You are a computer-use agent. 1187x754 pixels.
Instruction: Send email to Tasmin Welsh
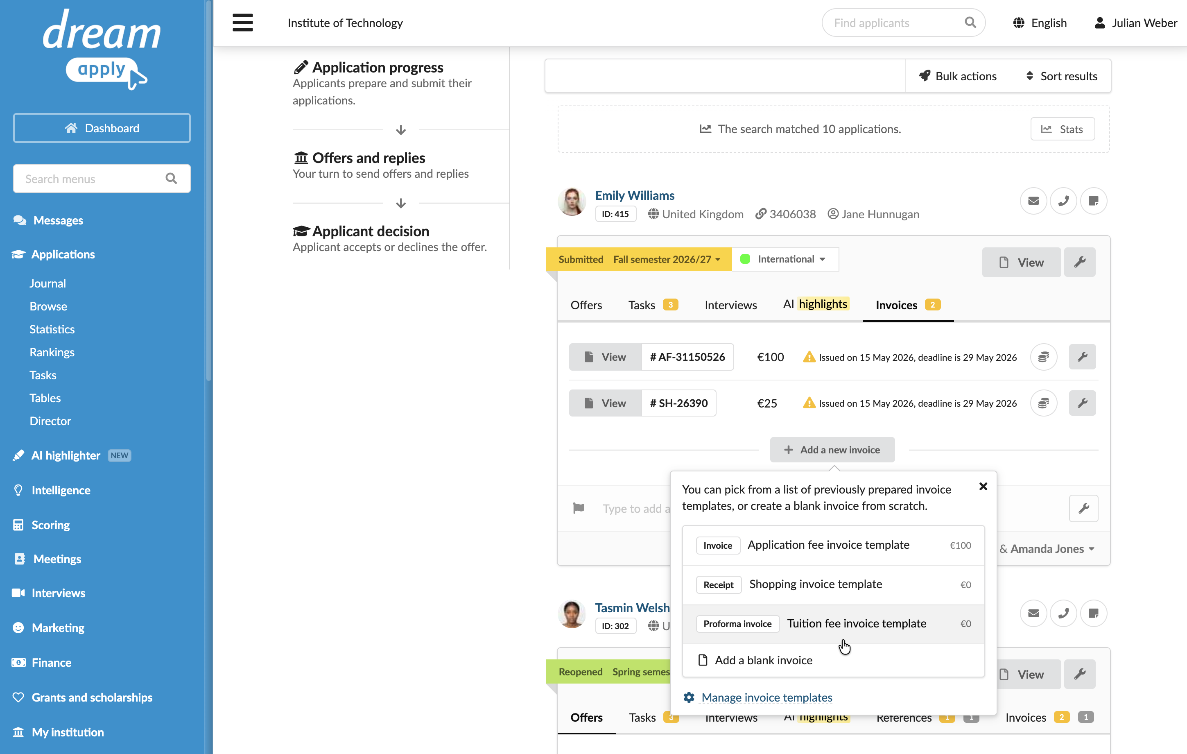click(1033, 614)
